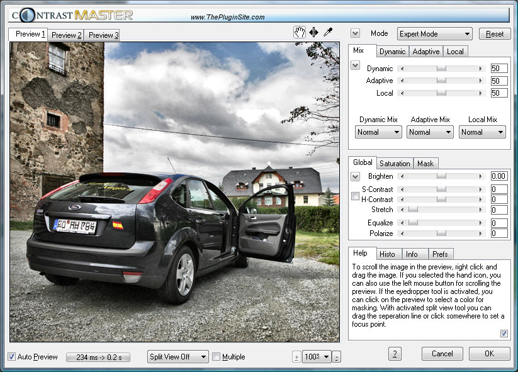Click Equalize slider left arrow
The height and width of the screenshot is (372, 518).
coord(402,223)
